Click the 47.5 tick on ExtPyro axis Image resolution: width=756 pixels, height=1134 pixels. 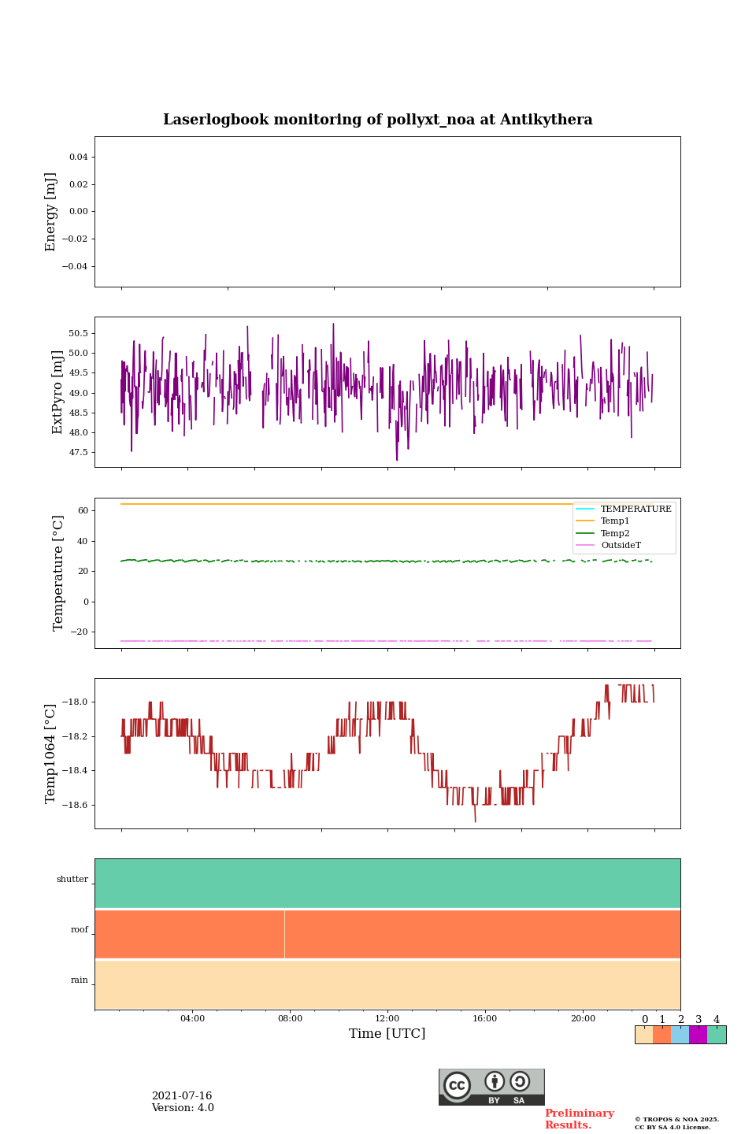[x=79, y=453]
